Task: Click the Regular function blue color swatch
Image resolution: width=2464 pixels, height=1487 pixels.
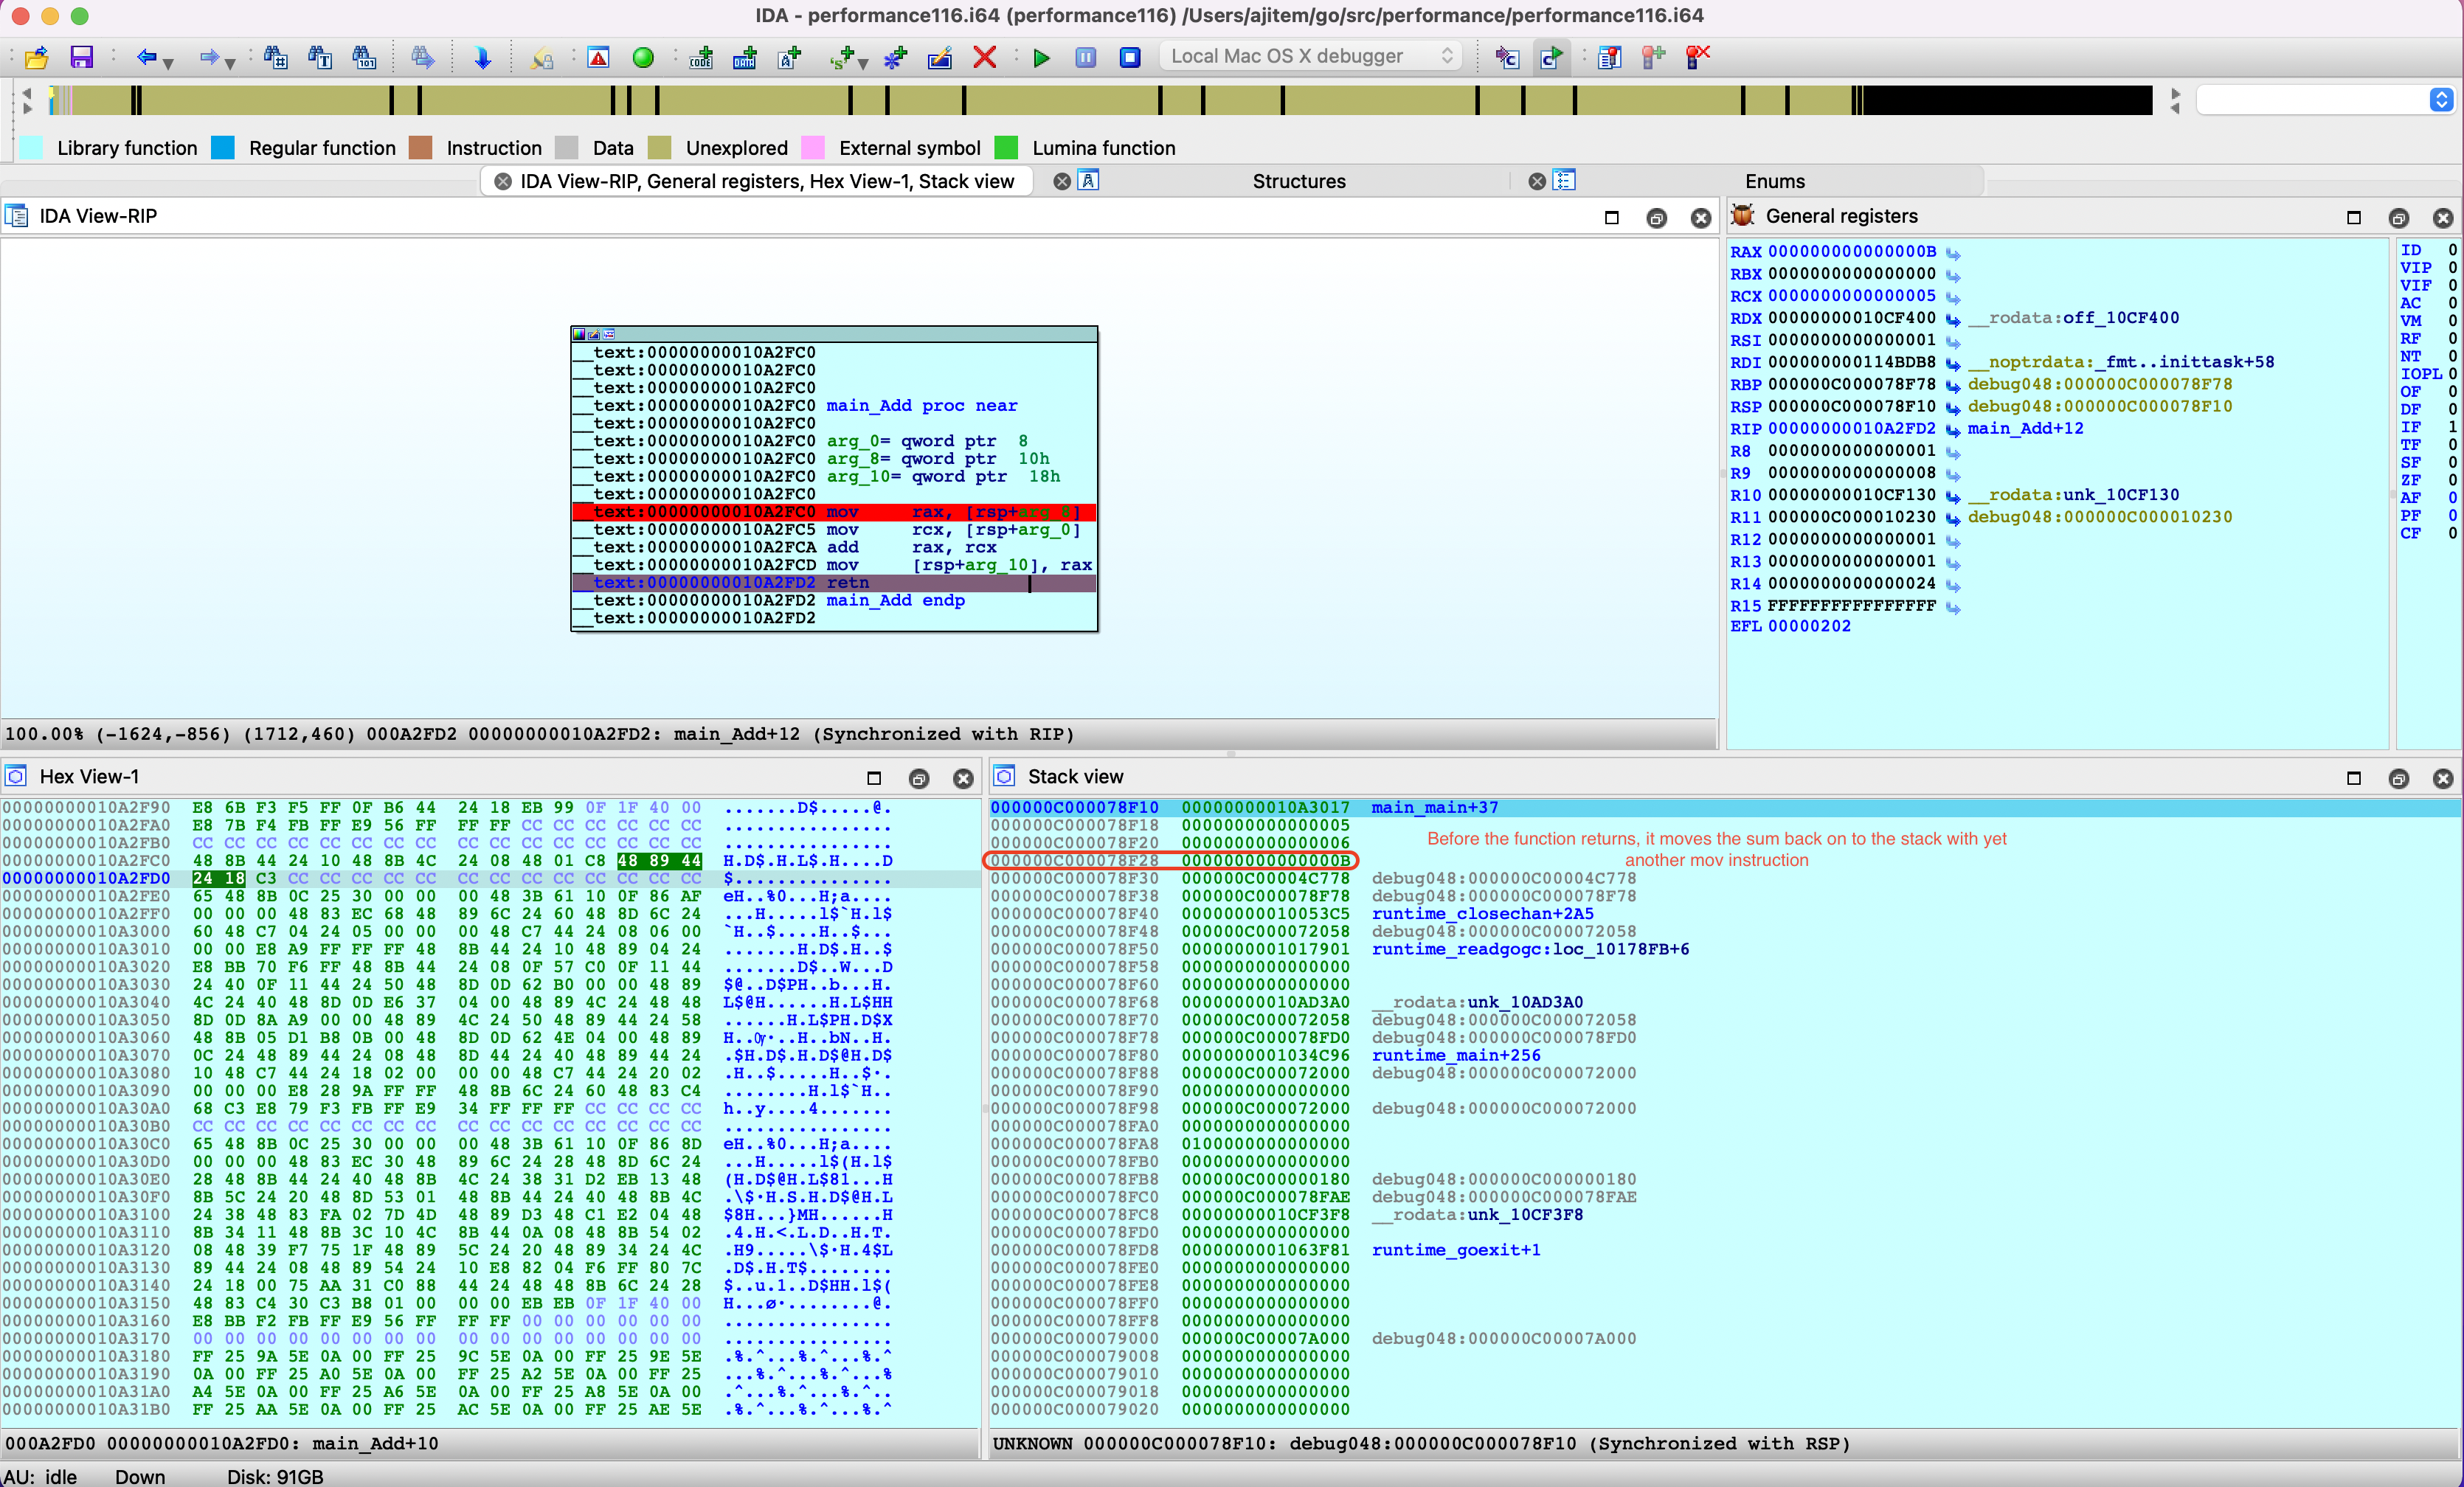Action: tap(223, 148)
